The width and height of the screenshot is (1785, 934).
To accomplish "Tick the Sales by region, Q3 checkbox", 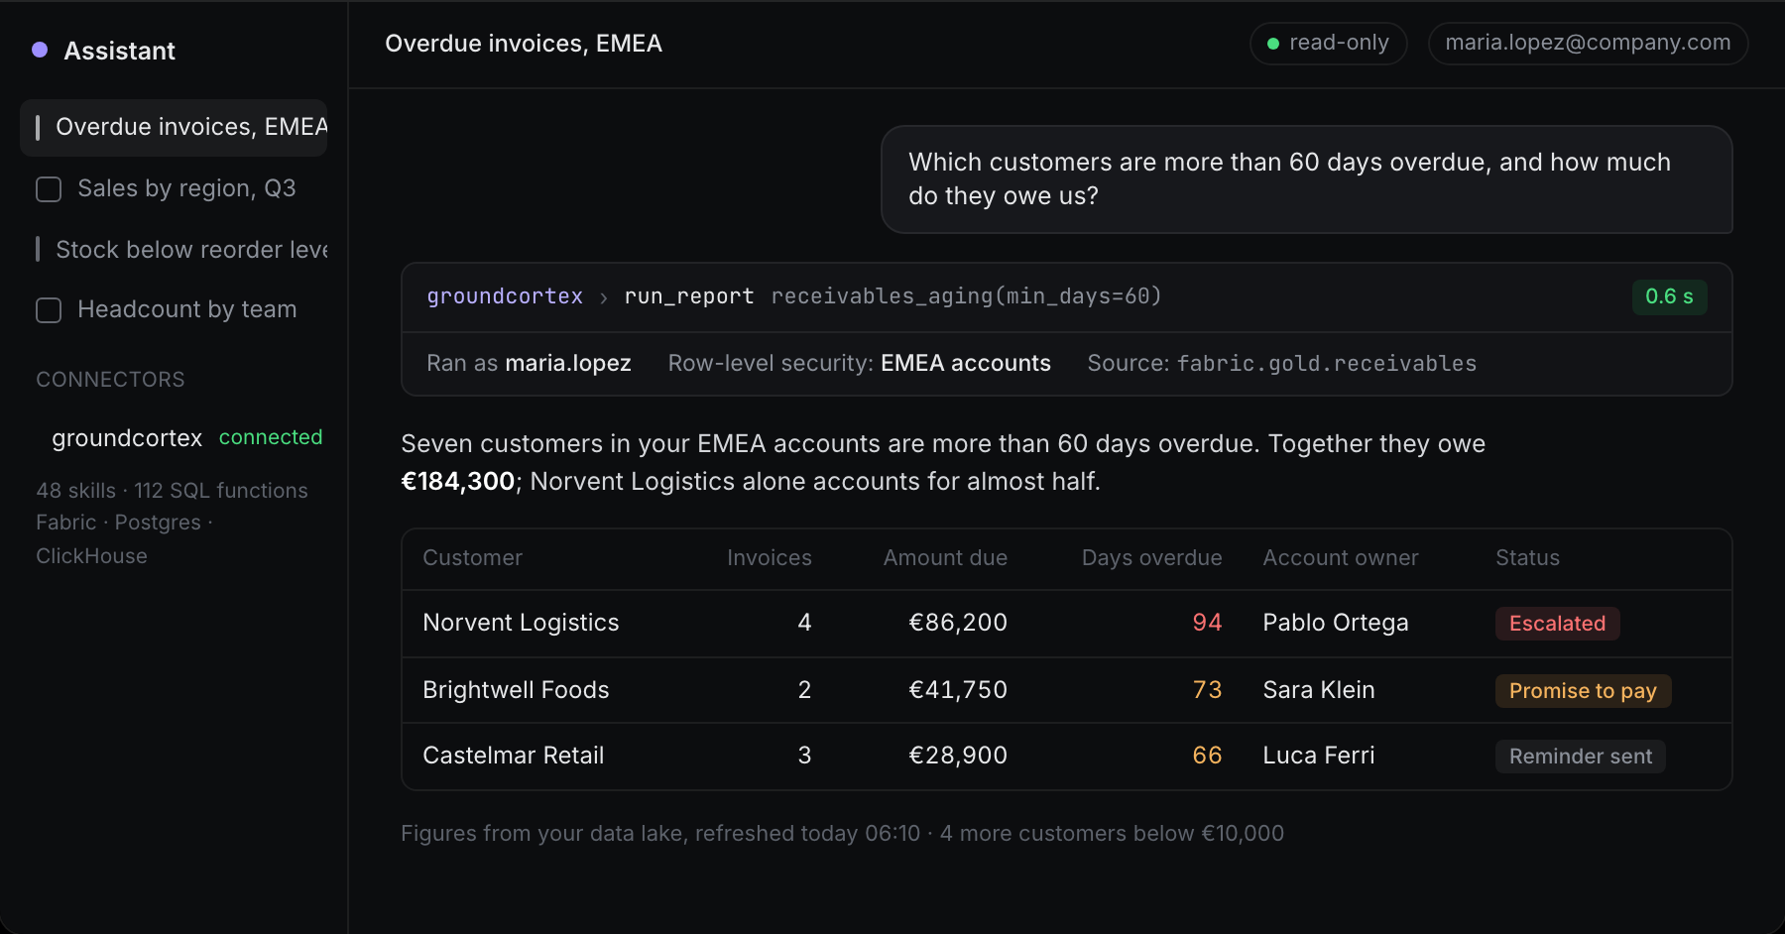I will tap(49, 189).
